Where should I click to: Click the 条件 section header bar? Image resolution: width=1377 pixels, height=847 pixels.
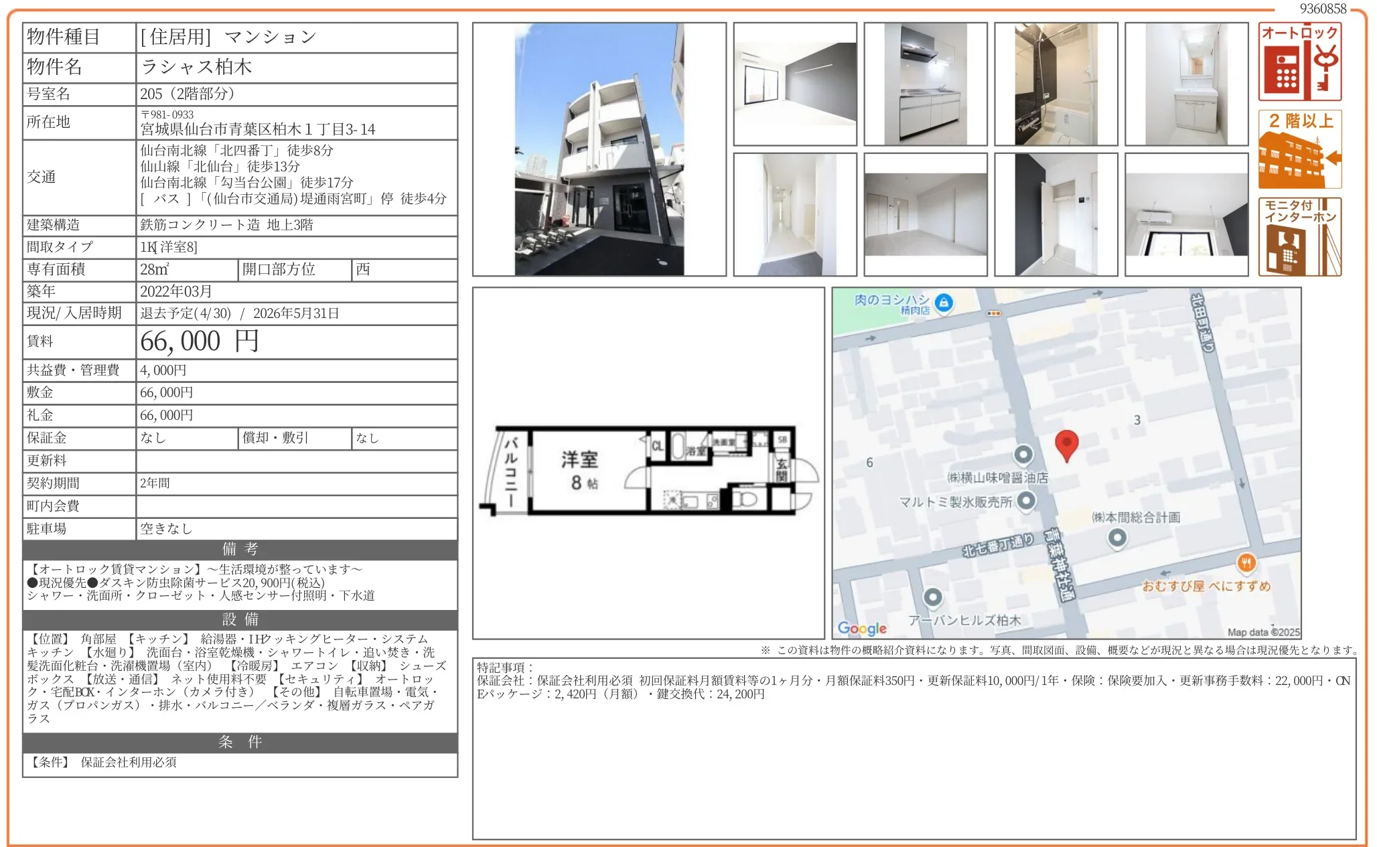[238, 741]
